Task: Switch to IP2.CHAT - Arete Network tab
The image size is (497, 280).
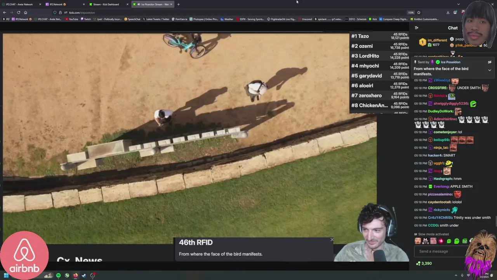Action: (21, 4)
